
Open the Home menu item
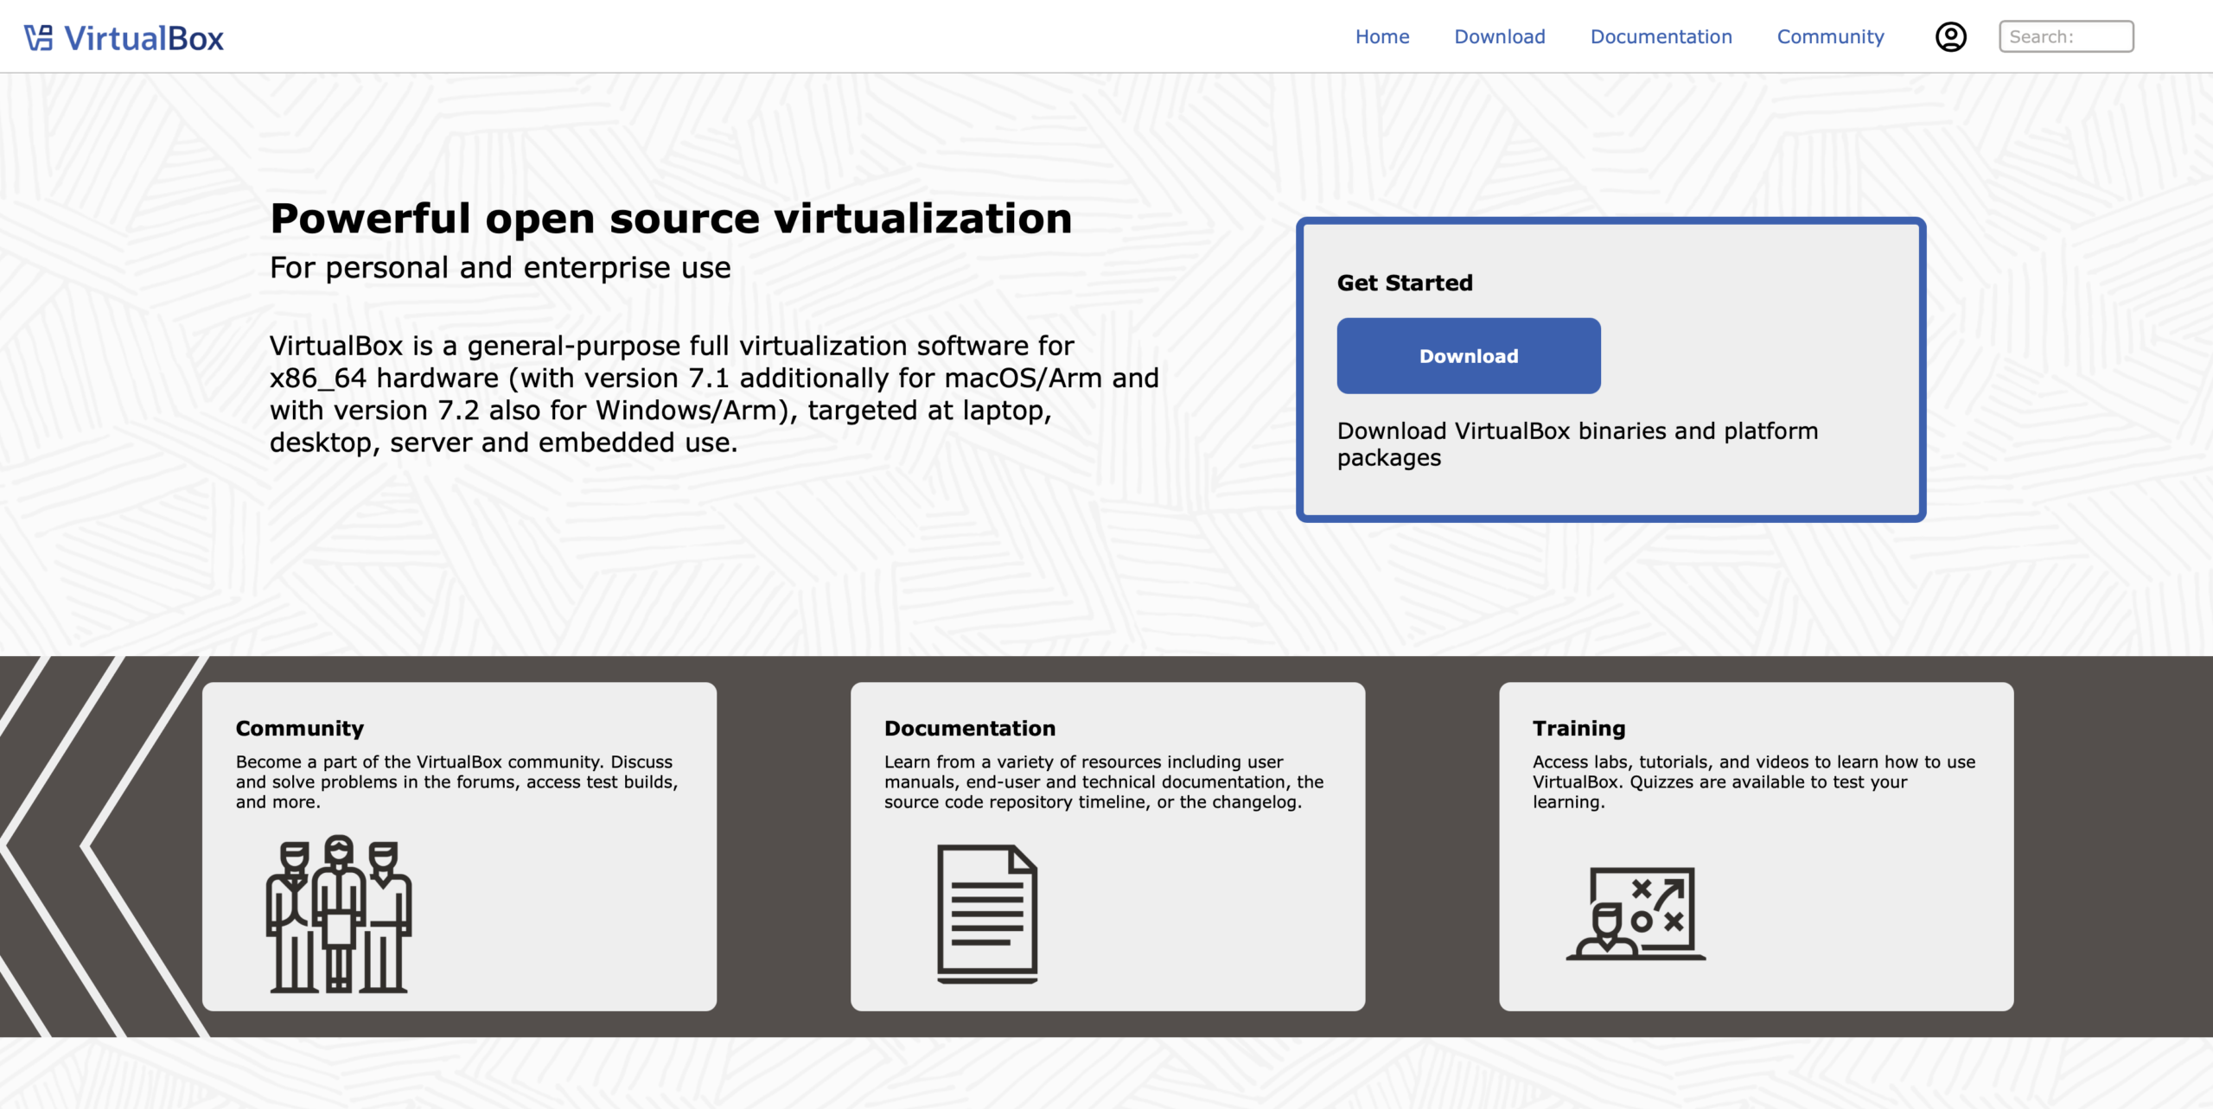click(x=1381, y=37)
